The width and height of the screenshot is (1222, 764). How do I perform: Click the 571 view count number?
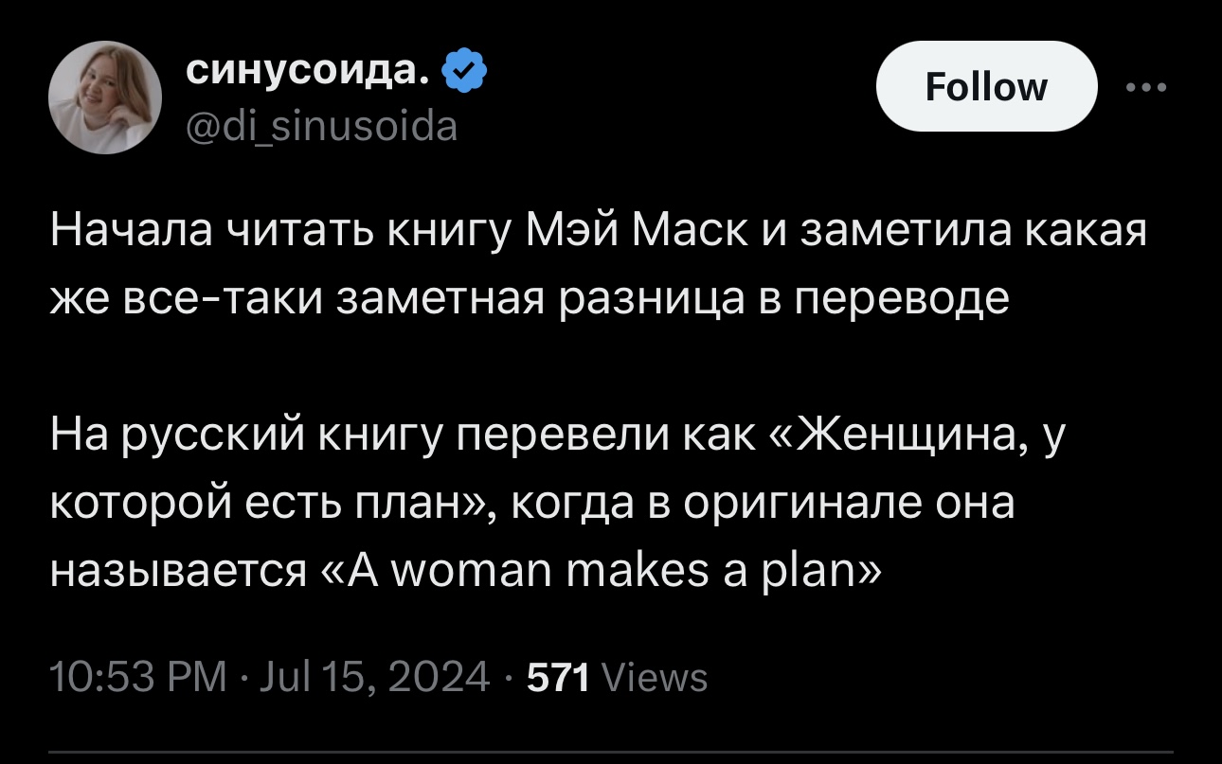click(558, 678)
